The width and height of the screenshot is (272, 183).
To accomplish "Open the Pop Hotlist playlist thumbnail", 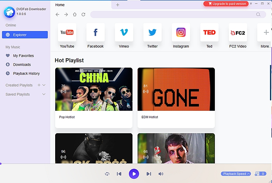I will [94, 89].
